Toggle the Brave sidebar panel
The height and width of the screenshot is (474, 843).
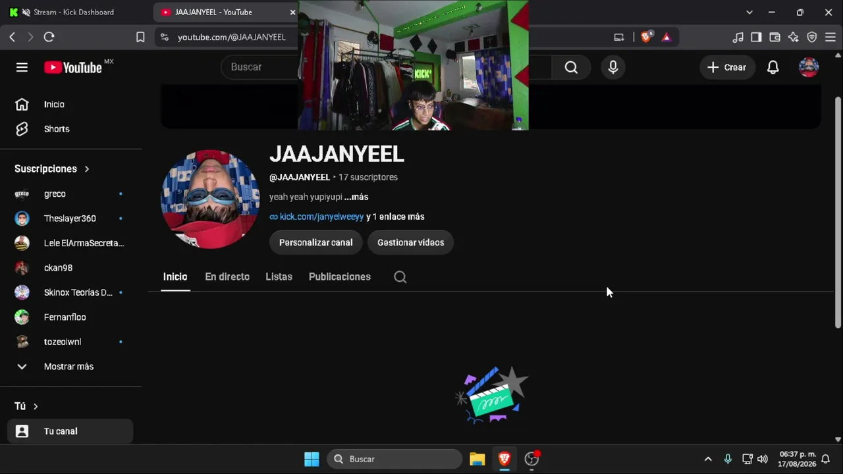point(757,38)
